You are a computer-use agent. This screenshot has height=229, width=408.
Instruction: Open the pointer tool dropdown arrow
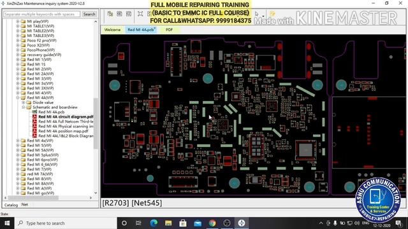click(x=263, y=15)
